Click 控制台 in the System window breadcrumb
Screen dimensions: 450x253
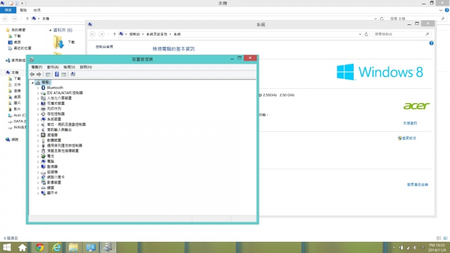pos(134,34)
